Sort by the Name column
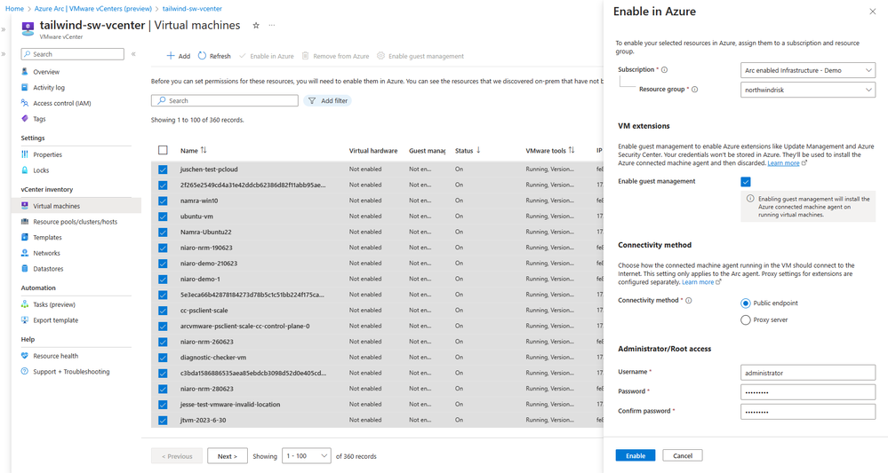The height and width of the screenshot is (473, 888). pos(194,150)
